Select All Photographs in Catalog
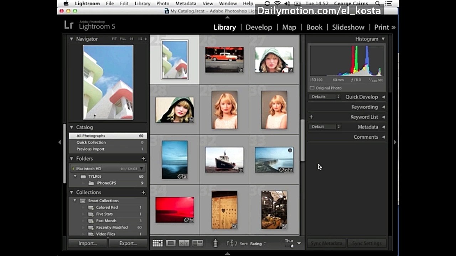 click(x=108, y=136)
